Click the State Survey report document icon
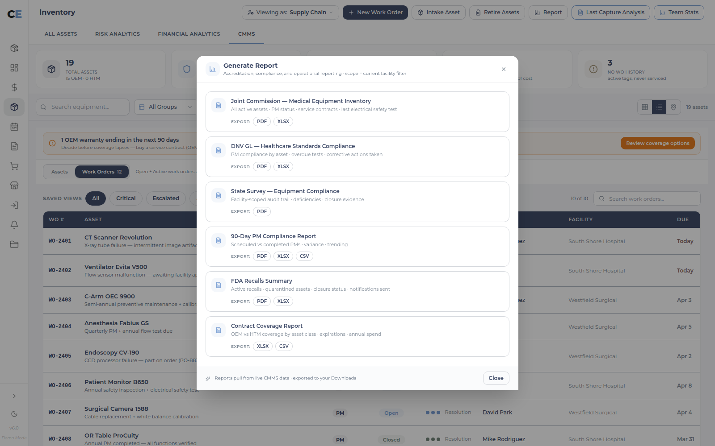Viewport: 715px width, 446px height. click(x=219, y=195)
